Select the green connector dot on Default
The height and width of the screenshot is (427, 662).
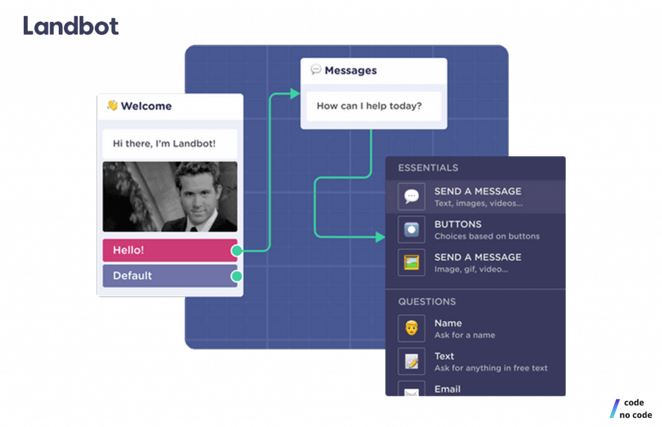pyautogui.click(x=237, y=276)
